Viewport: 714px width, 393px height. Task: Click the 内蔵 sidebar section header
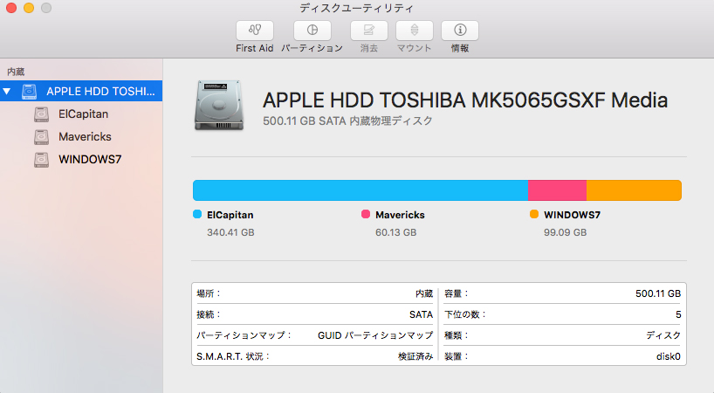(x=16, y=72)
